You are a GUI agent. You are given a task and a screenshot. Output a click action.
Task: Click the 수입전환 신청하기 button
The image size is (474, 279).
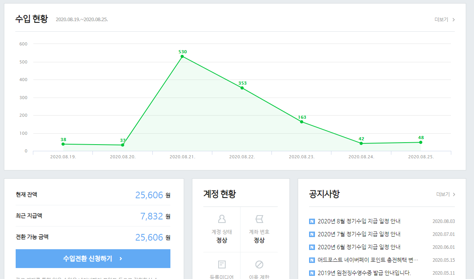coord(93,259)
